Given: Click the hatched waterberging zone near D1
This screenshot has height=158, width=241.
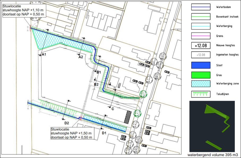Looking at the screenshot, I should 105,123.
